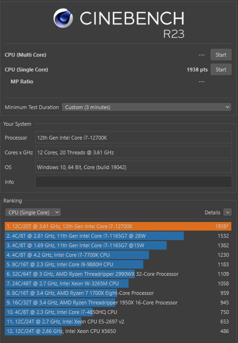
Task: Select the Core i9-9880H ranking row
Action: [x=118, y=264]
